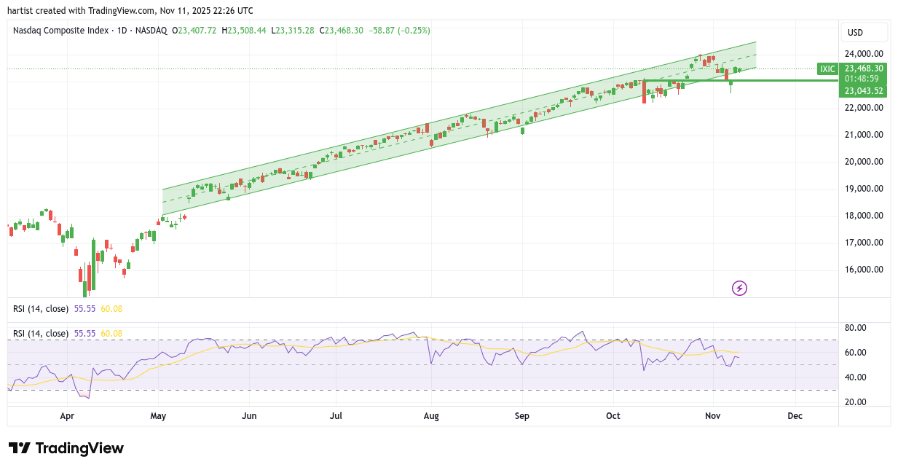Click the purple lightning bolt event icon
898x470 pixels.
coord(739,288)
